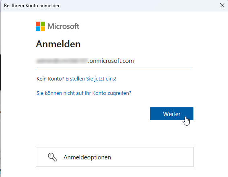Click the 'Bei Ihrem Konto anmelden' title bar text
228x177 pixels.
32,6
